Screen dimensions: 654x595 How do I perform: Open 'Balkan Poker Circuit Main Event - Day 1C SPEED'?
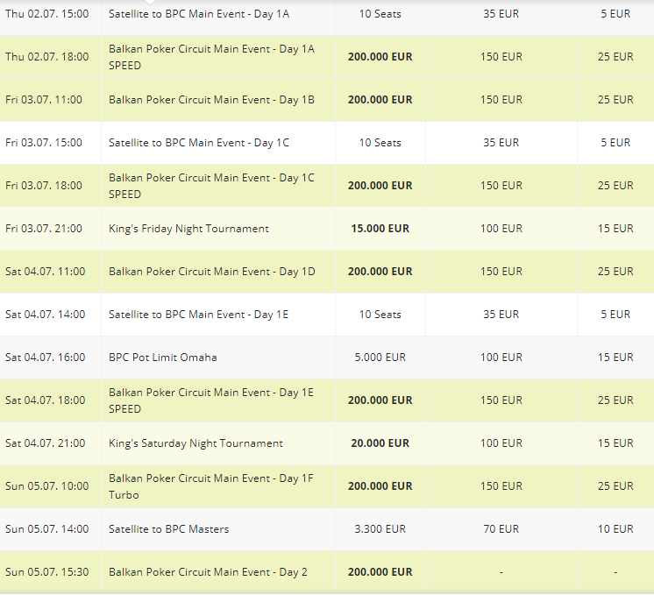coord(211,186)
